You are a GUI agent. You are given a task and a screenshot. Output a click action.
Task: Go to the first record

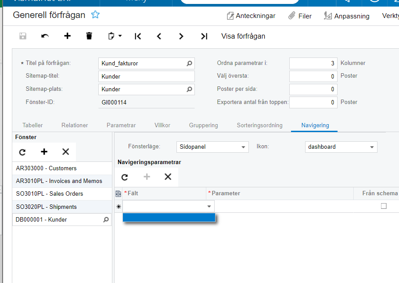(x=138, y=36)
